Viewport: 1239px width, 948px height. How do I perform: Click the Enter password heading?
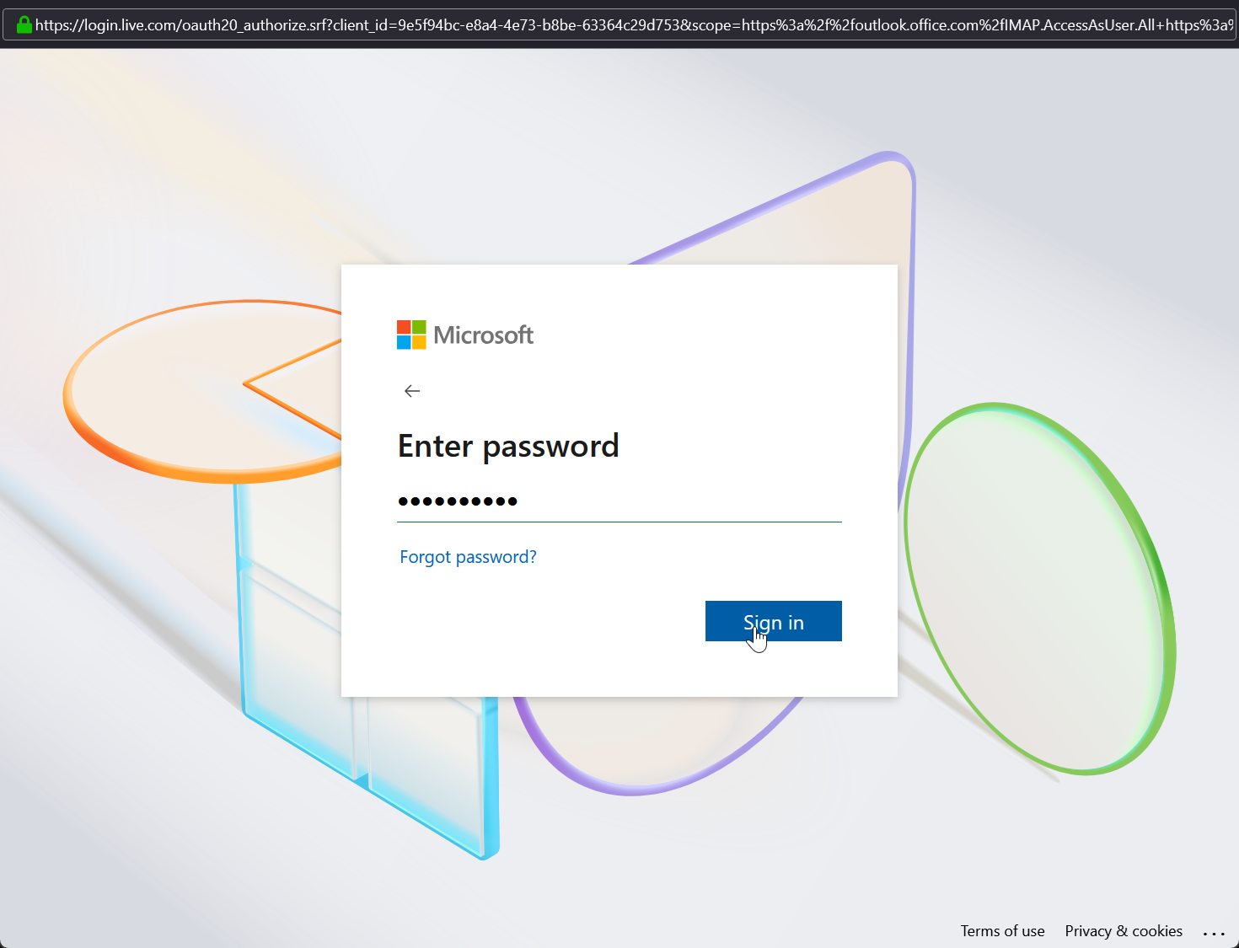pos(508,446)
